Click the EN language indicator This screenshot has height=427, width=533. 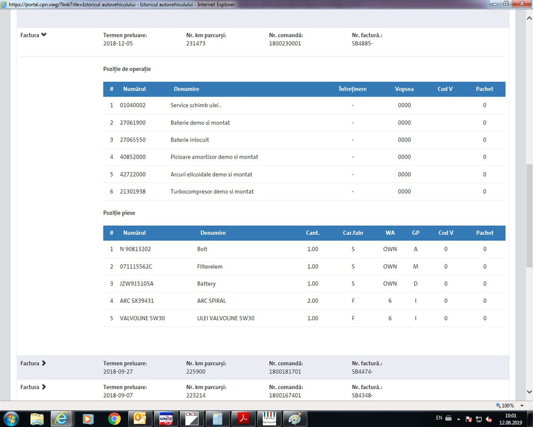(x=439, y=418)
